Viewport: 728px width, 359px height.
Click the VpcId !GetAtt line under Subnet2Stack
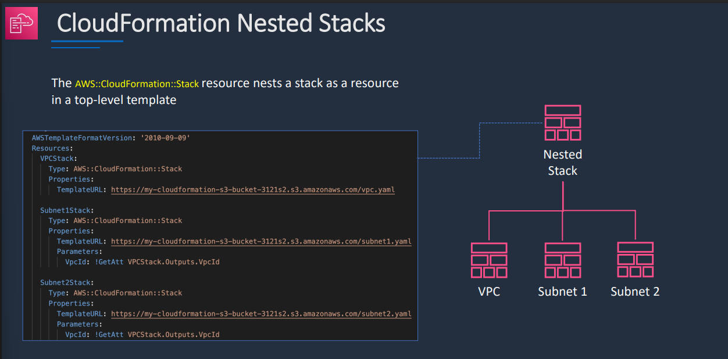pyautogui.click(x=142, y=335)
